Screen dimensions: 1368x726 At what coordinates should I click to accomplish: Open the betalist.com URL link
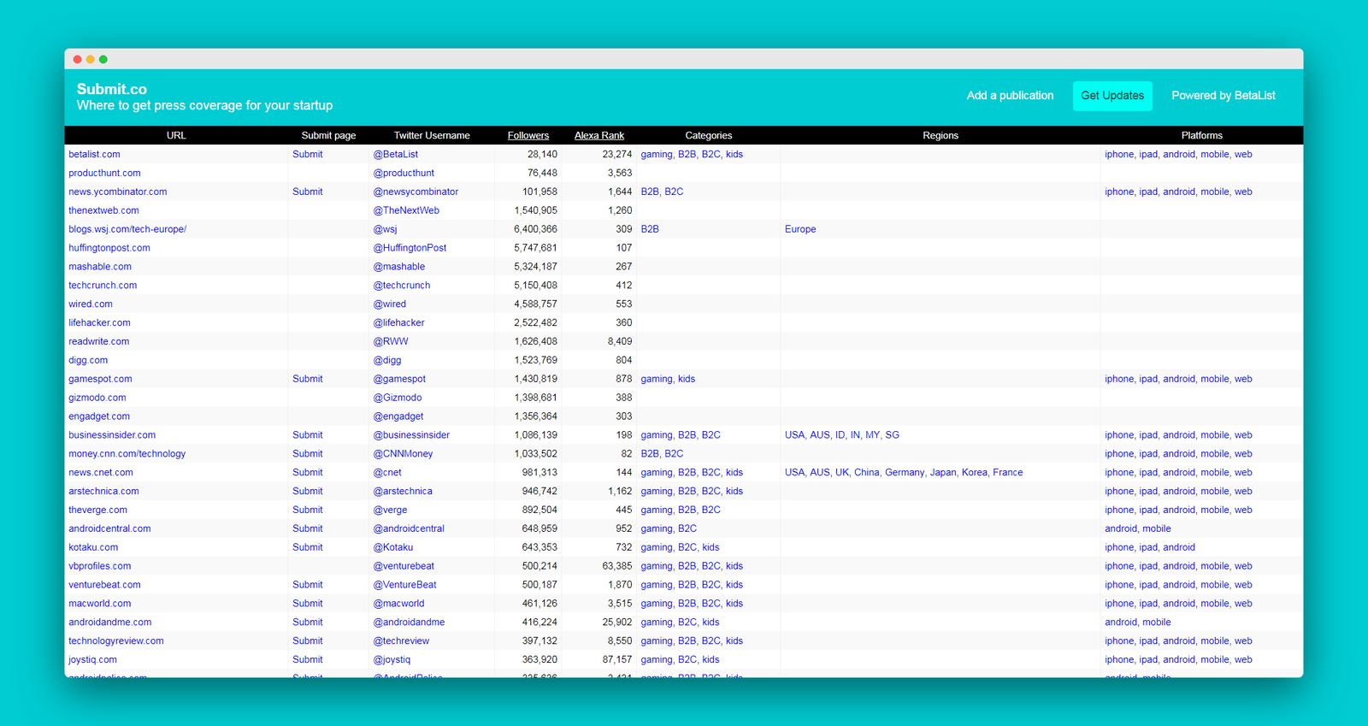(x=94, y=155)
